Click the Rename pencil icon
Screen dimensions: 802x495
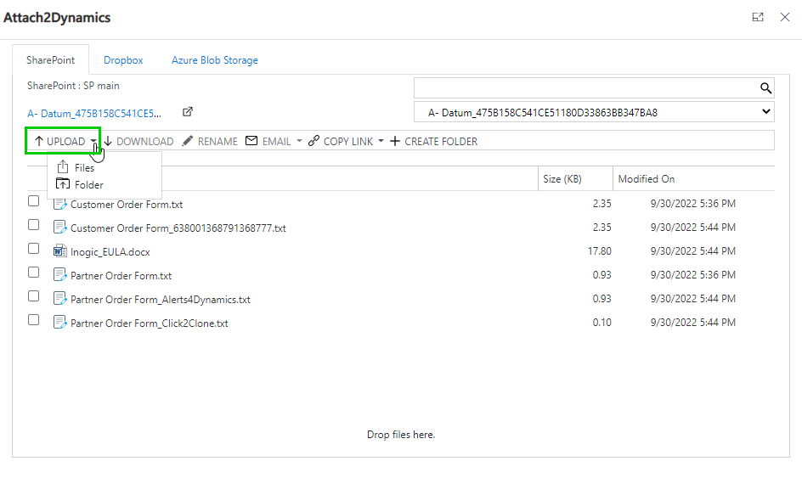[187, 141]
